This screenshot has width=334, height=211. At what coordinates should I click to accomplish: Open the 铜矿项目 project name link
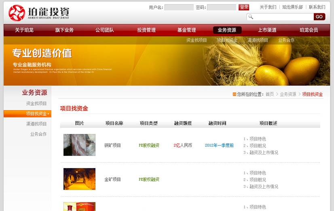[x=113, y=145]
